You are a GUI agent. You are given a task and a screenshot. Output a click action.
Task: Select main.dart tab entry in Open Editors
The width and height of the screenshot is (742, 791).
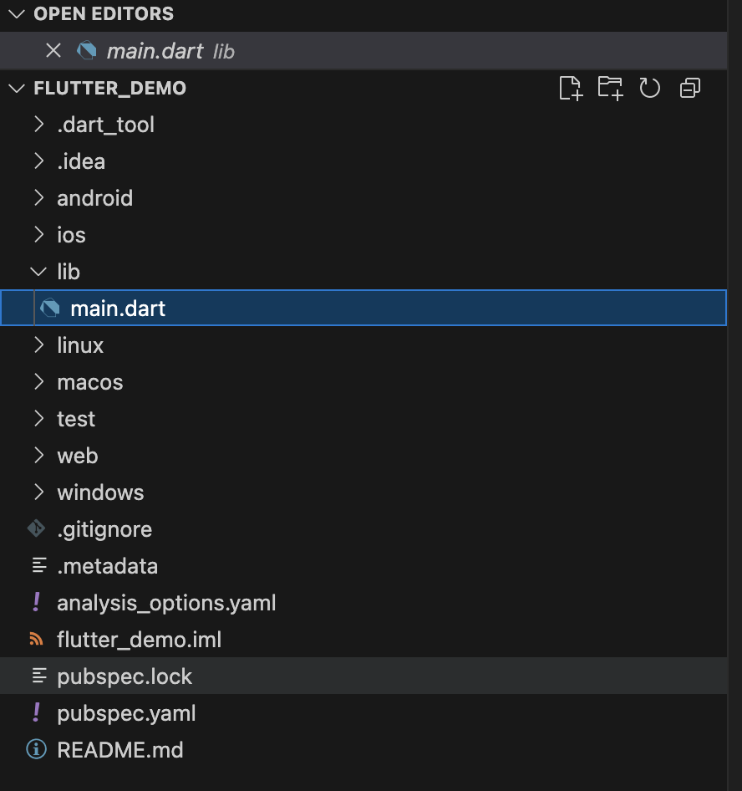(155, 51)
